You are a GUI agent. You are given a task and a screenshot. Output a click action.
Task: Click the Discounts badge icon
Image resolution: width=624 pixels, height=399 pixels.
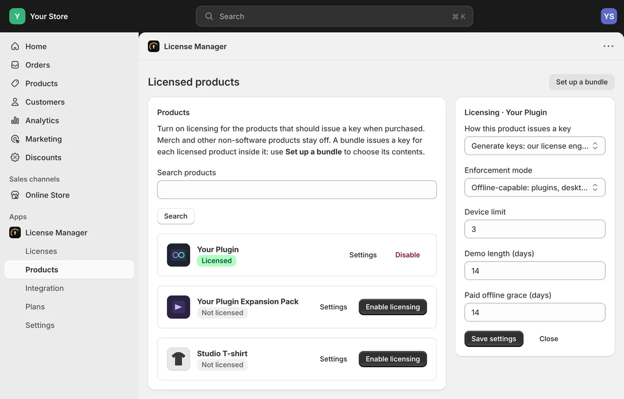pos(15,157)
